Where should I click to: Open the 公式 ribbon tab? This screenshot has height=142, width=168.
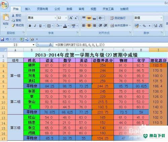tap(57, 9)
